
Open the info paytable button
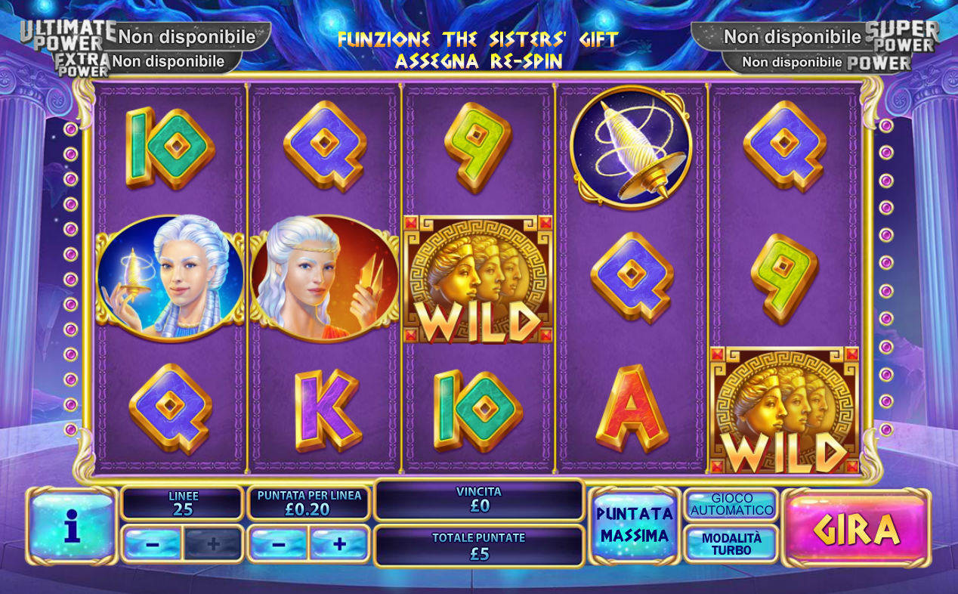tap(72, 526)
